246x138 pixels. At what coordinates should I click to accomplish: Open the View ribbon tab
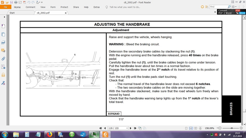43,7
